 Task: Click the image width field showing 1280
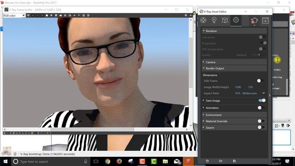coord(238,87)
